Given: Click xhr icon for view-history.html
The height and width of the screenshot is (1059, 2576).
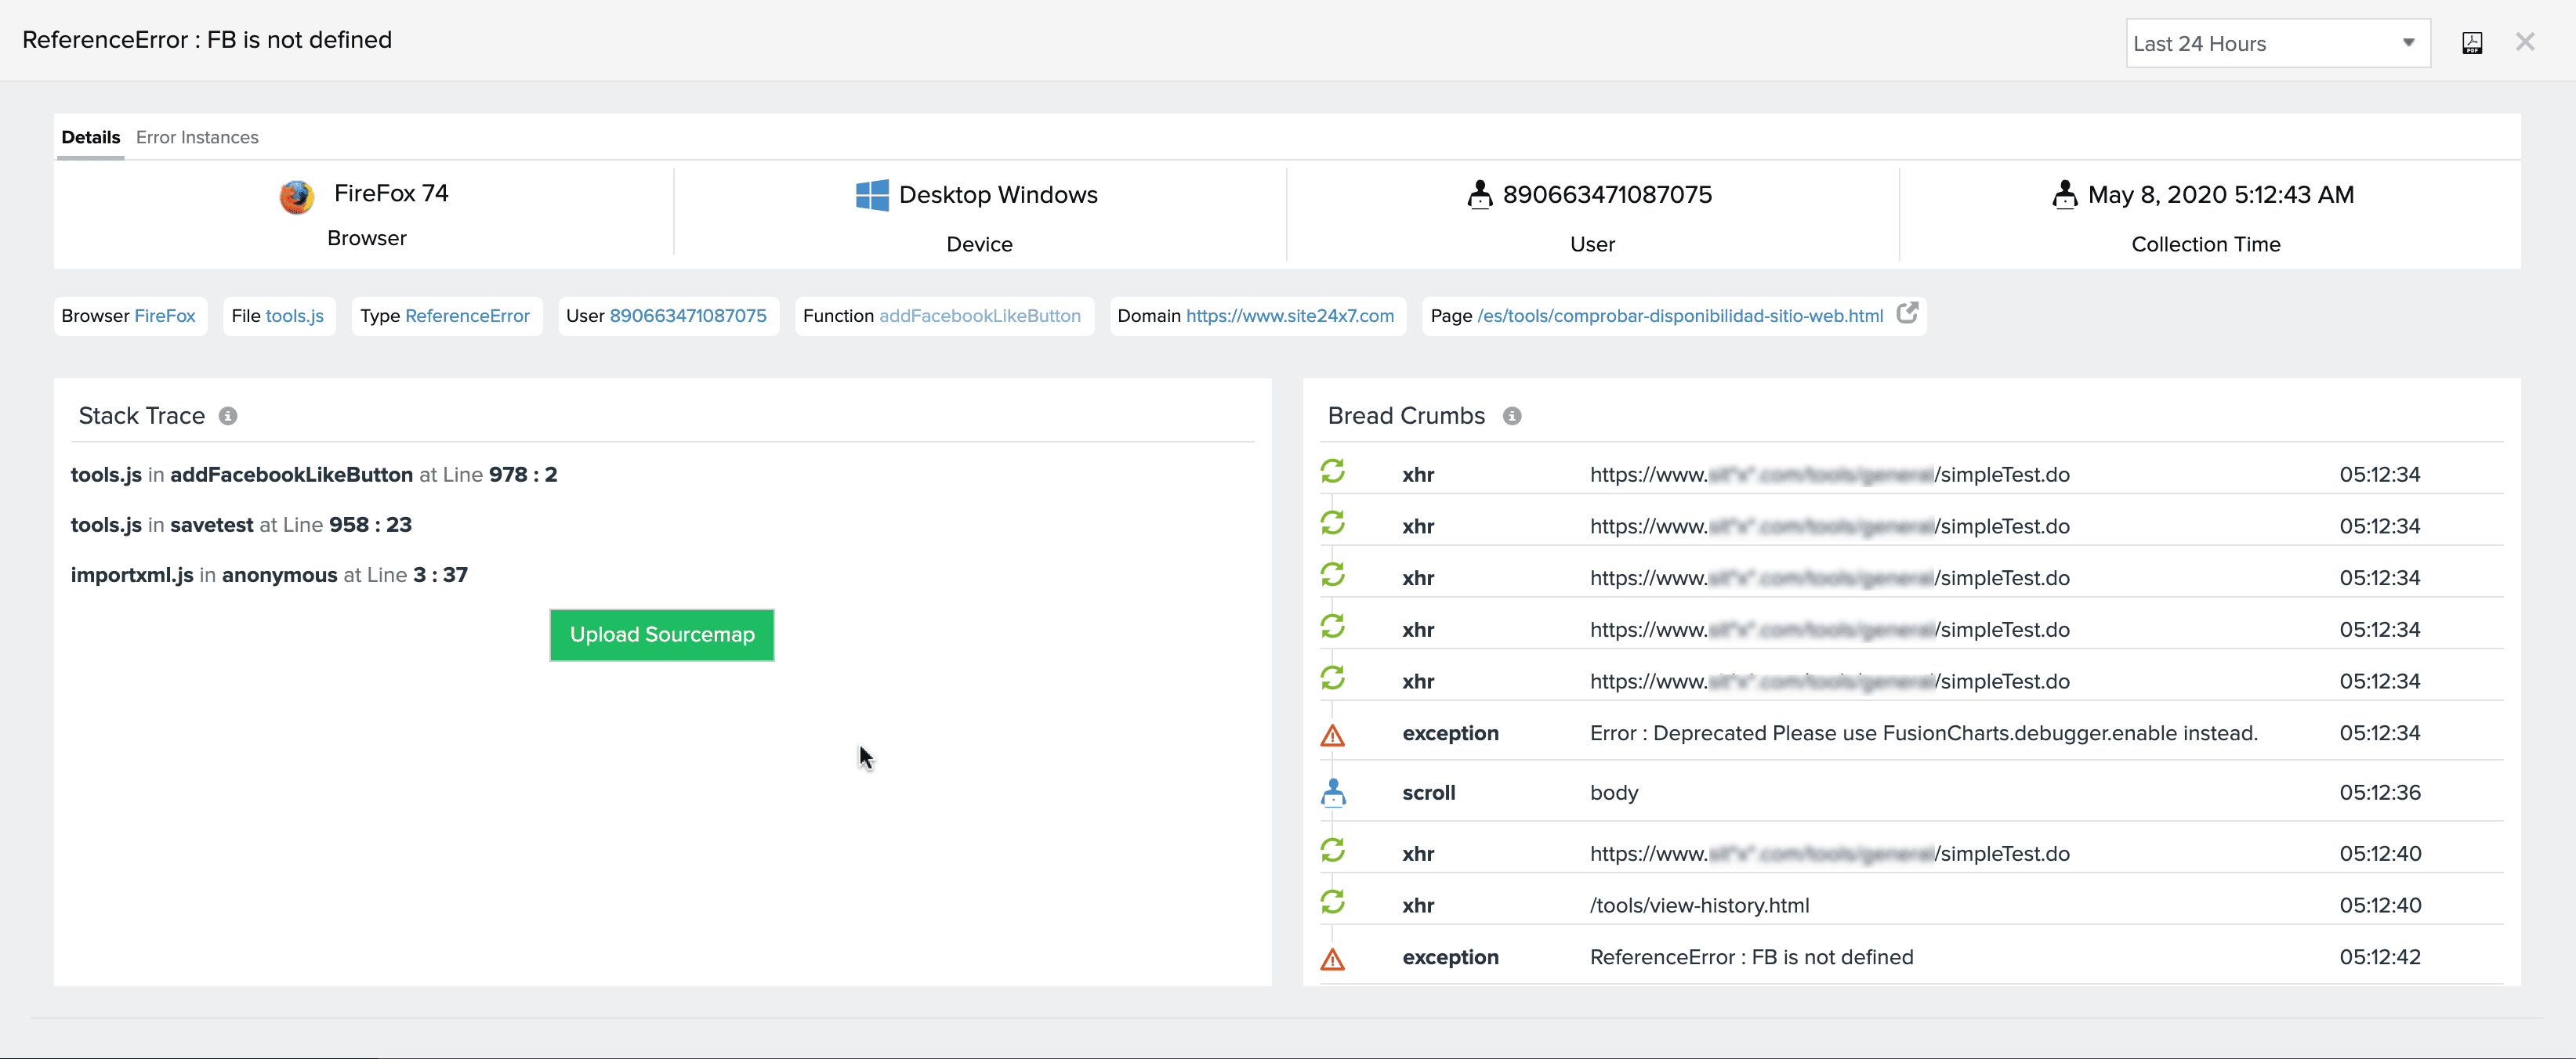Looking at the screenshot, I should click(x=1332, y=902).
